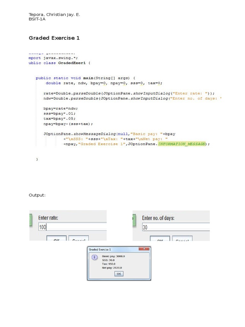Click the blue information icon in message dialog
Image resolution: width=245 pixels, height=327 pixels.
point(94,257)
